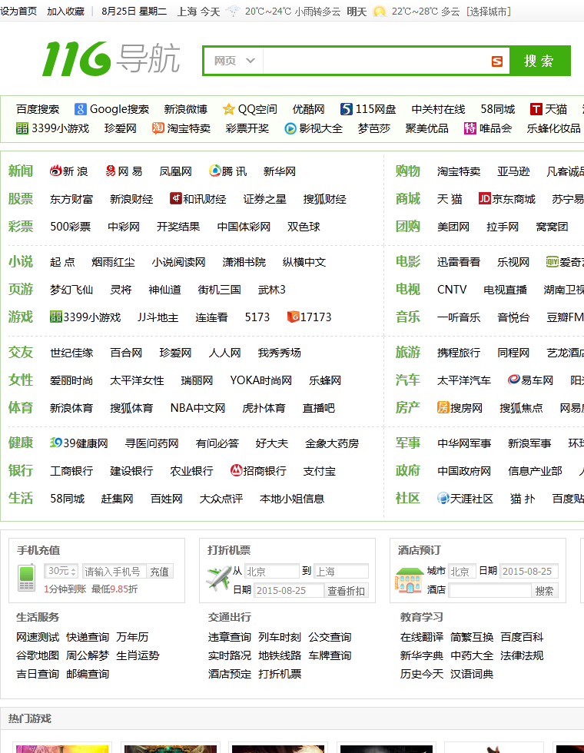Open 在线翻译 link
Viewport: 584px width, 753px height.
click(x=422, y=637)
